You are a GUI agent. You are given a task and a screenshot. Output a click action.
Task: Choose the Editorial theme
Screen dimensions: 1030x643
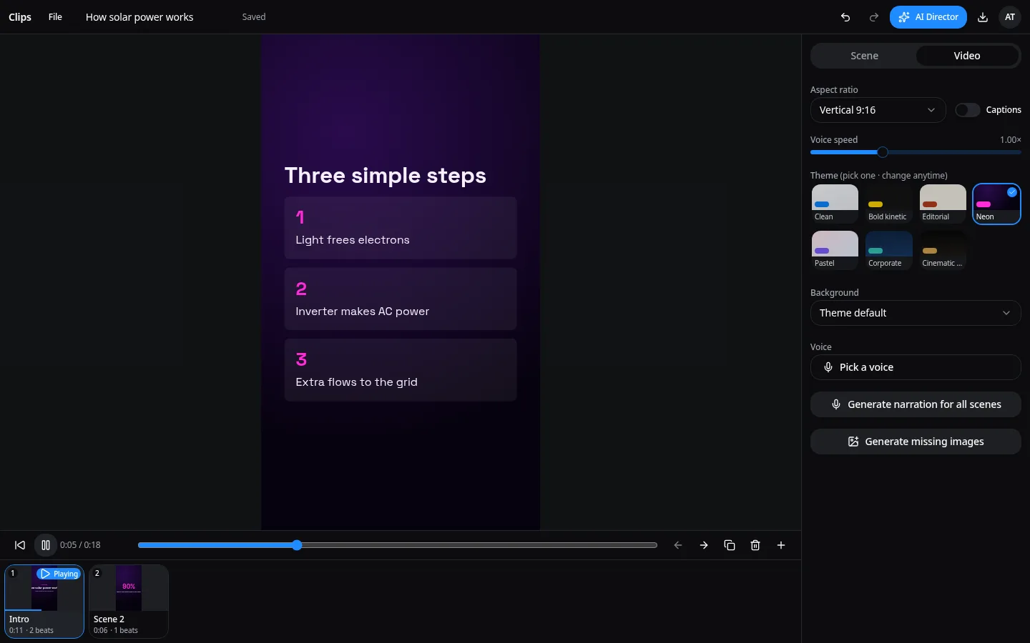pyautogui.click(x=943, y=204)
